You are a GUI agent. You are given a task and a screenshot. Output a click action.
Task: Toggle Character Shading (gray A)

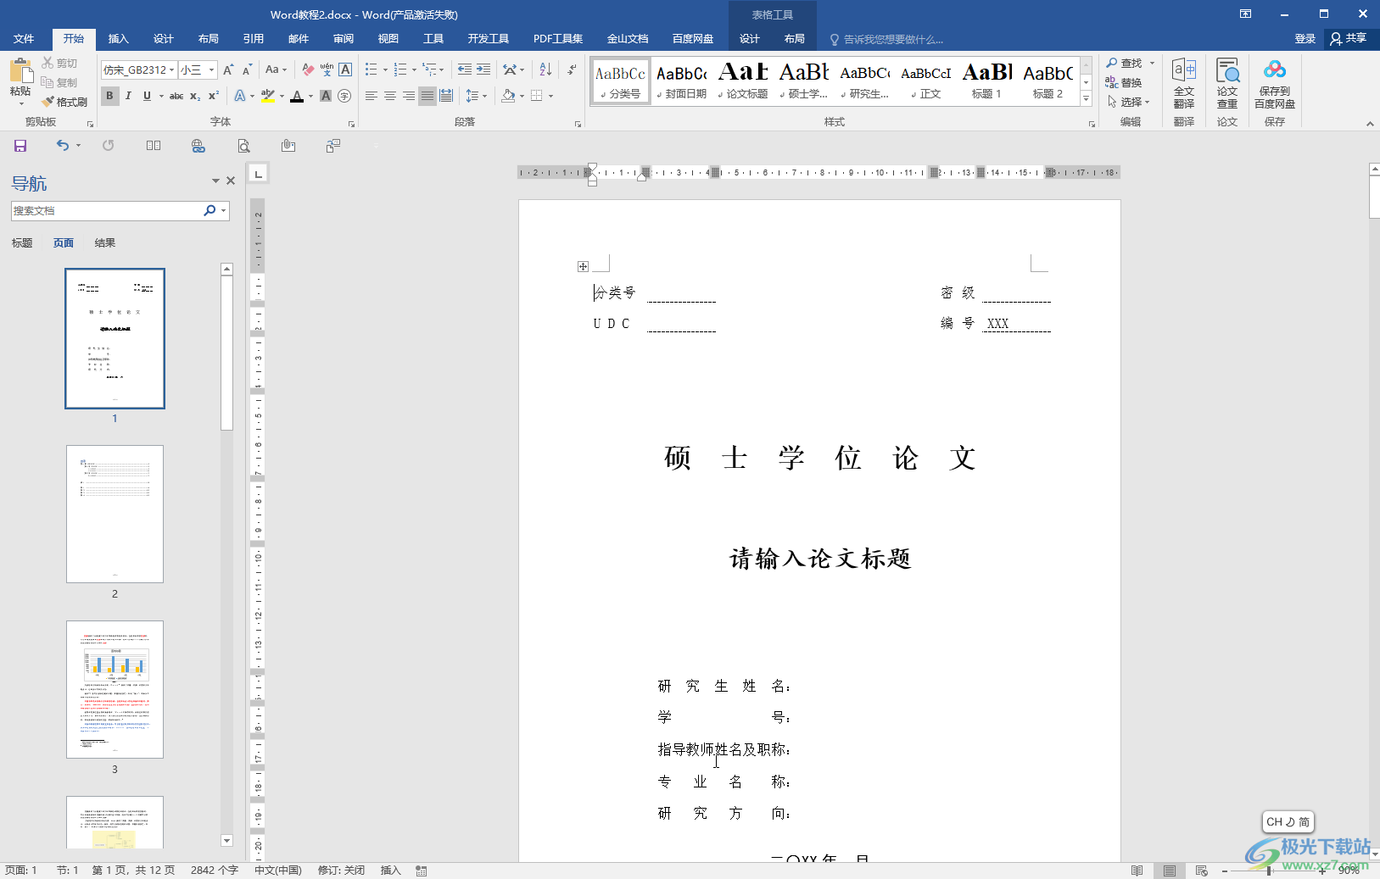coord(326,96)
